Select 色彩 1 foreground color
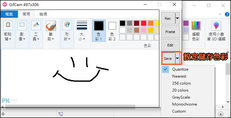Image resolution: width=231 pixels, height=118 pixels. [x=99, y=31]
